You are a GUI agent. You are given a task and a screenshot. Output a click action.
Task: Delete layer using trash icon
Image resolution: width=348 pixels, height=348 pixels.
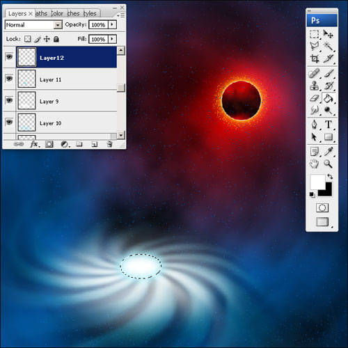(109, 144)
